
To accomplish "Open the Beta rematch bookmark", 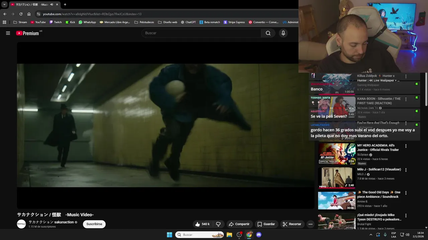I will [x=210, y=22].
